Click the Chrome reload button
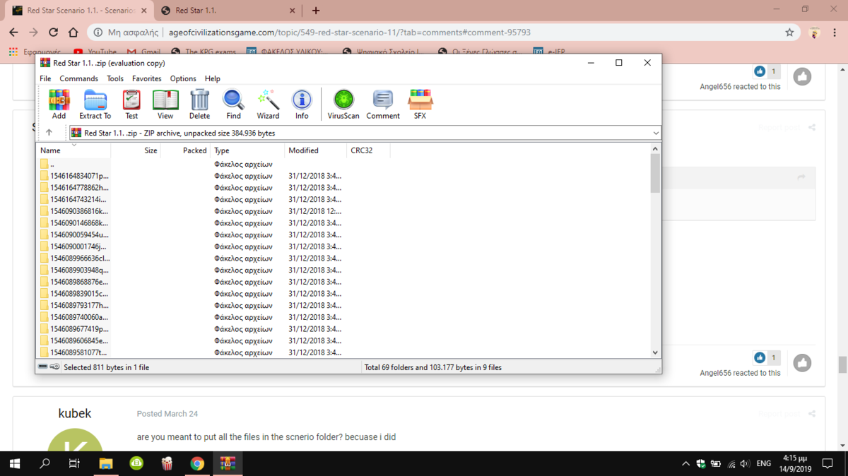The image size is (848, 476). pos(53,32)
